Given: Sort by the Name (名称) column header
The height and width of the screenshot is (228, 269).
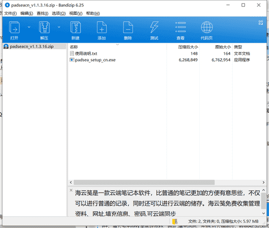Looking at the screenshot, I should (x=74, y=47).
